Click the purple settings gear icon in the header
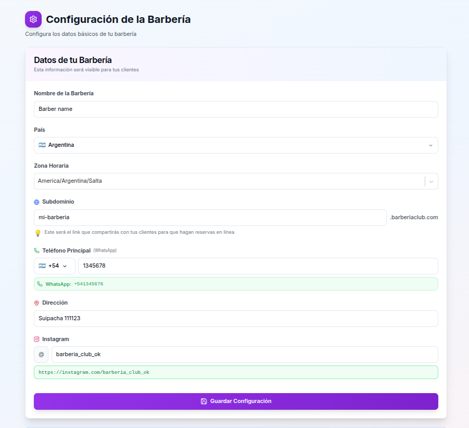The width and height of the screenshot is (469, 428). coord(33,19)
